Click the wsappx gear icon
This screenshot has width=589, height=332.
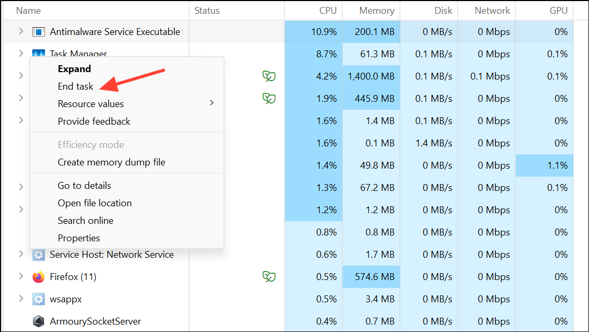[x=38, y=299]
